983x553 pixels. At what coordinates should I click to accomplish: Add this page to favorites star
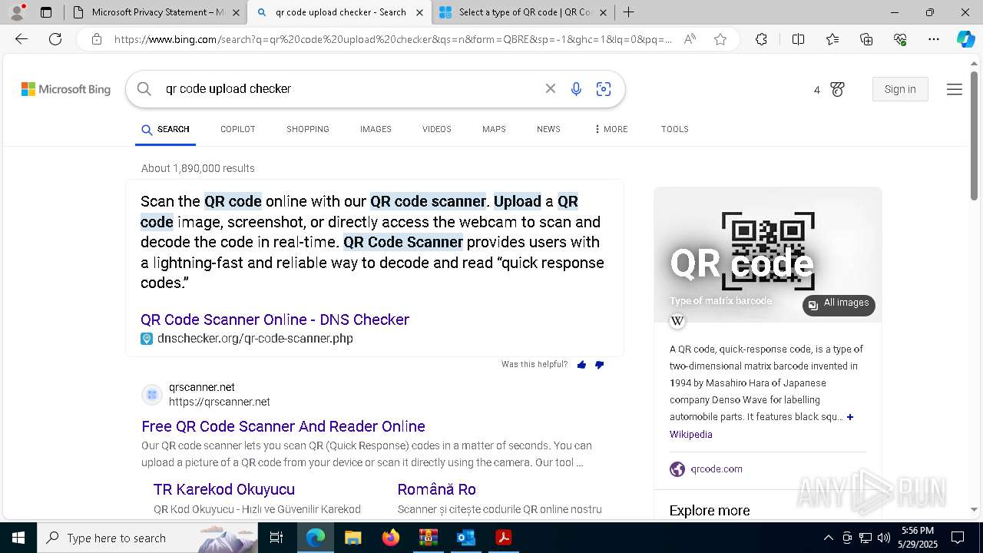(720, 39)
